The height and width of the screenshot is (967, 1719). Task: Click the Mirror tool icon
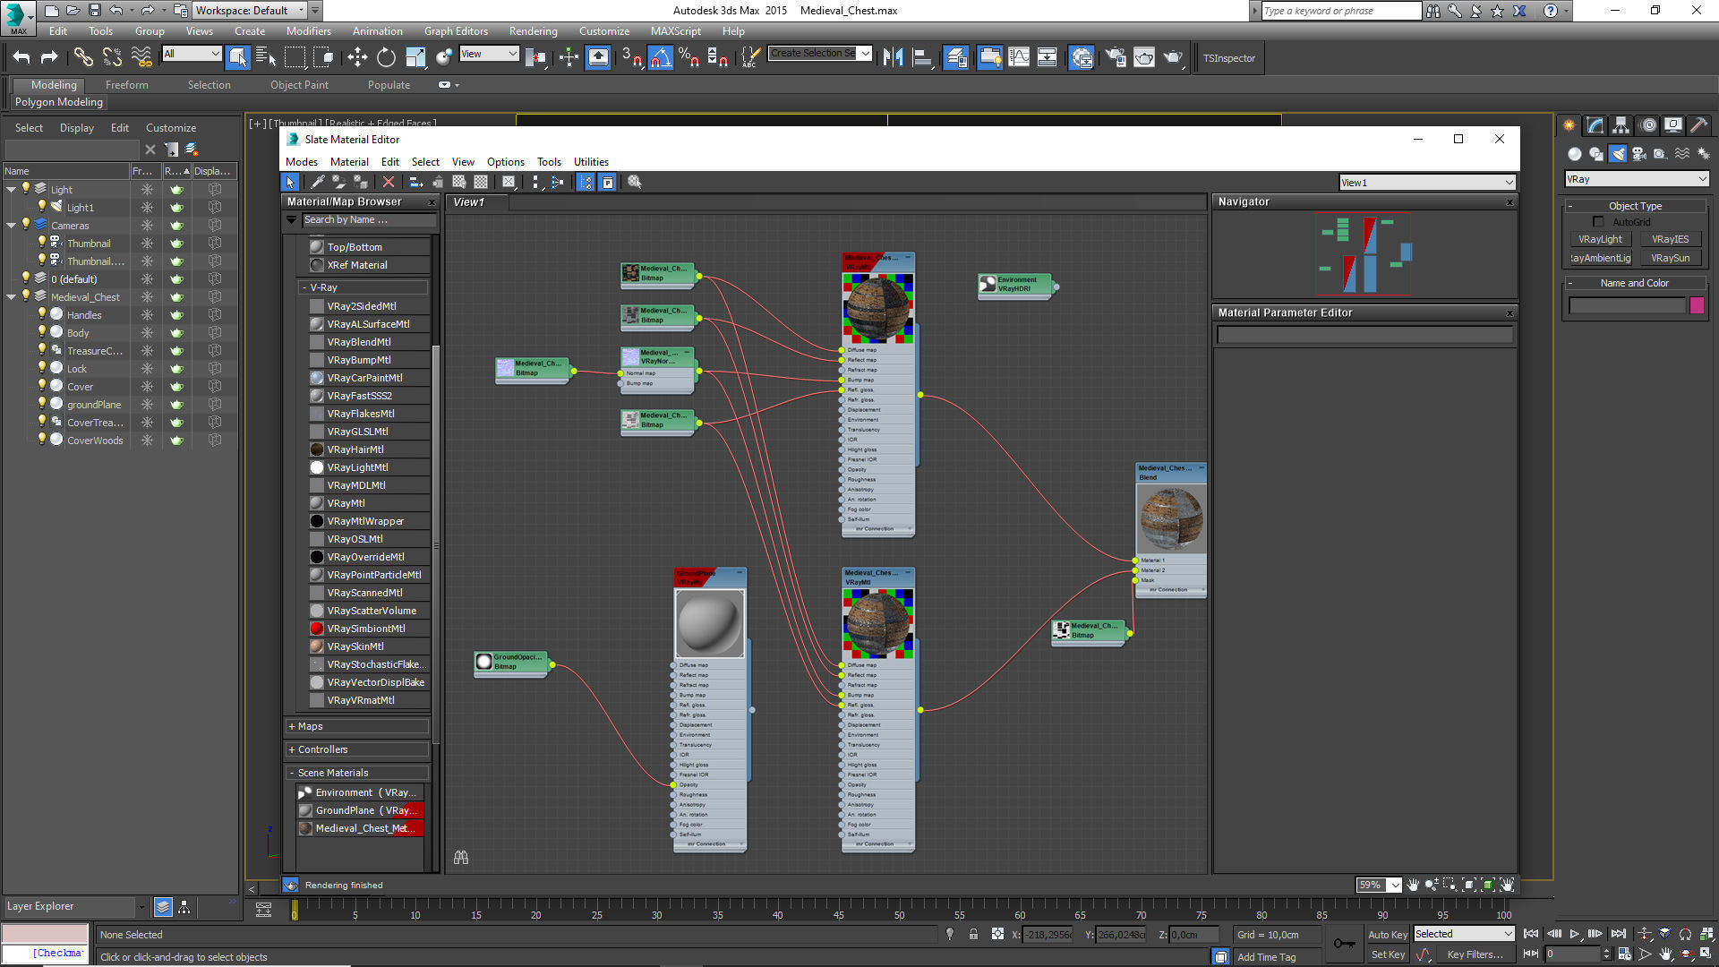pyautogui.click(x=893, y=58)
